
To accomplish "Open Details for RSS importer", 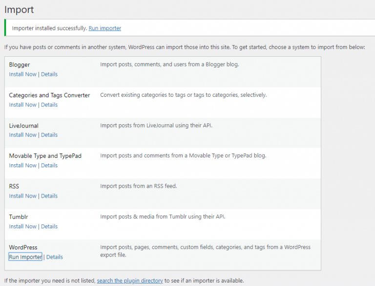I will (x=49, y=196).
